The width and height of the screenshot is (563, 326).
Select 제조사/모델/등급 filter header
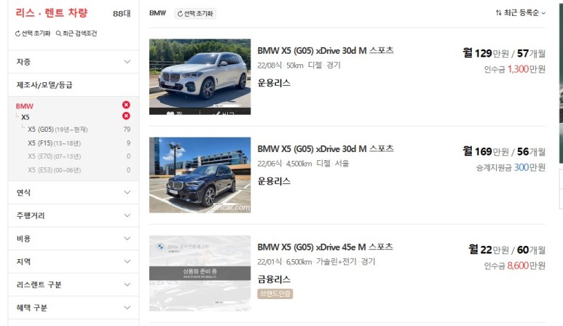[74, 85]
